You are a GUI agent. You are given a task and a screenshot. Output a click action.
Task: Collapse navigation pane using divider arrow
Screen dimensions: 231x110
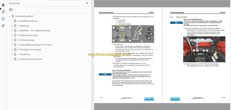(93, 56)
